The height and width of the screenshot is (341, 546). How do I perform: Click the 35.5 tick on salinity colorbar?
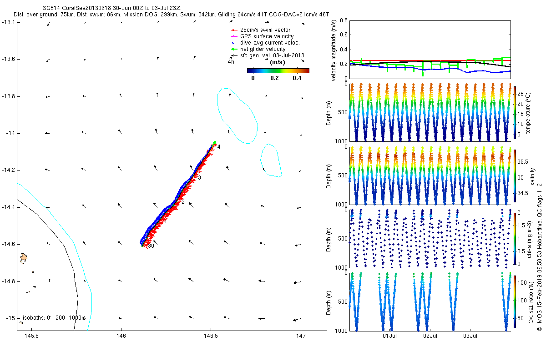[x=523, y=161]
